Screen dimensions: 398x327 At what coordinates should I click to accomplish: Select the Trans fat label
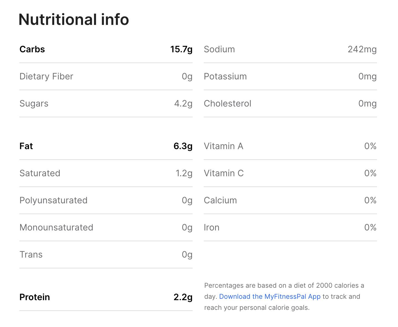click(31, 255)
